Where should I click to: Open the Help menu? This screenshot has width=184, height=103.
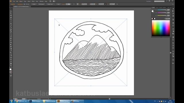(x=46, y=1)
